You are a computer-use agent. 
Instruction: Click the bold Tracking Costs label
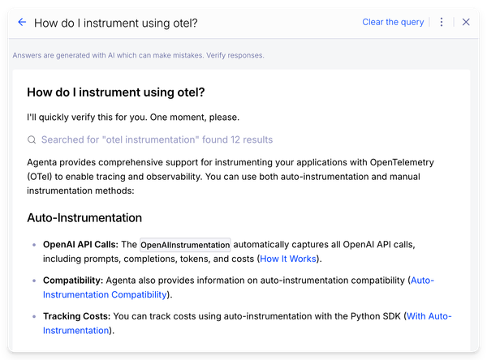point(76,315)
